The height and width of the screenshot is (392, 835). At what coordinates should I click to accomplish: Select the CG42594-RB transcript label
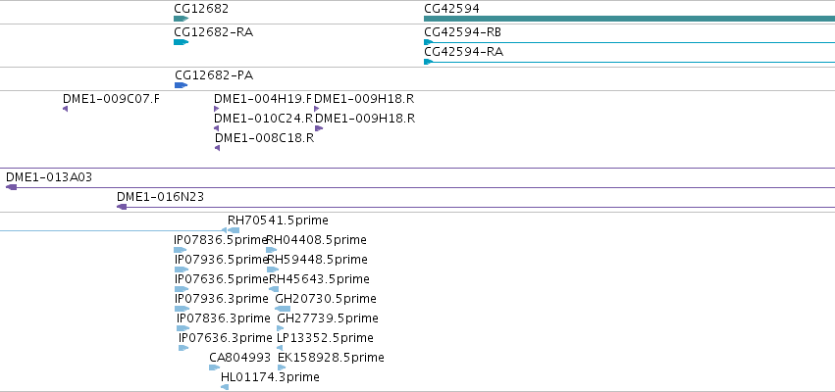462,32
